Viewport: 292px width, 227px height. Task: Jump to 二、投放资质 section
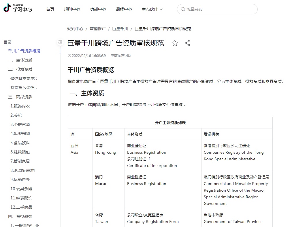[x=20, y=69]
